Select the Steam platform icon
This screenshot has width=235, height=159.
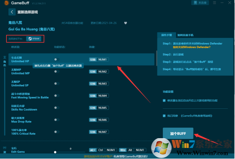34,39
